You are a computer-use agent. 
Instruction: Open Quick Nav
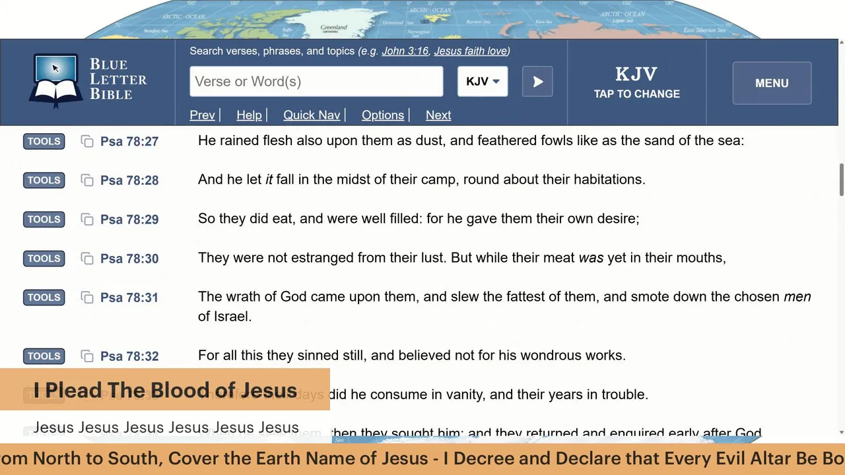click(312, 115)
